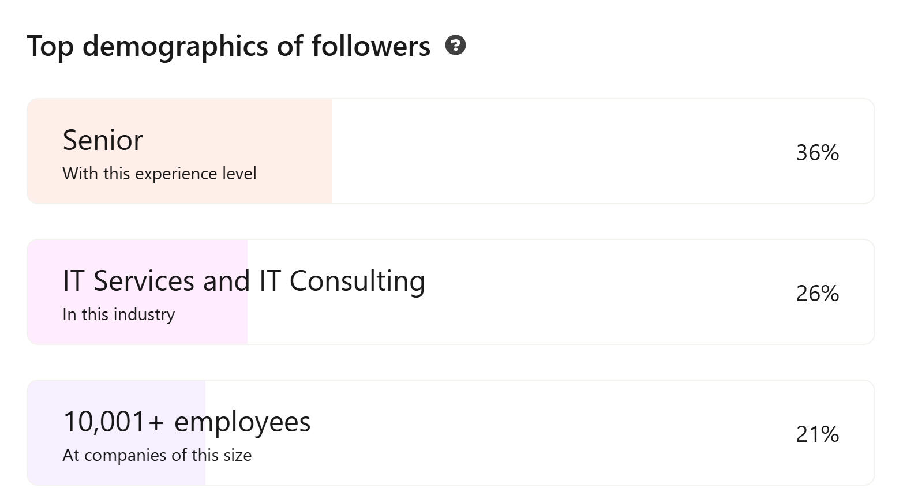
Task: Click the empty white area of Senior card
Action: [x=548, y=151]
